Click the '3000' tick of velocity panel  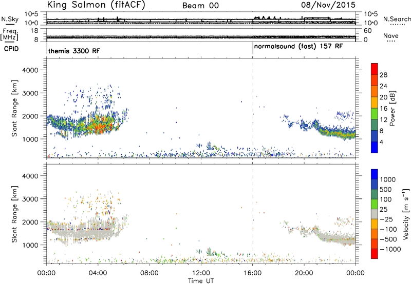click(30, 199)
